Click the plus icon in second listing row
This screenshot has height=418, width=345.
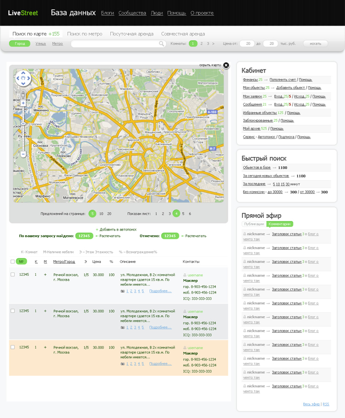pos(45,311)
